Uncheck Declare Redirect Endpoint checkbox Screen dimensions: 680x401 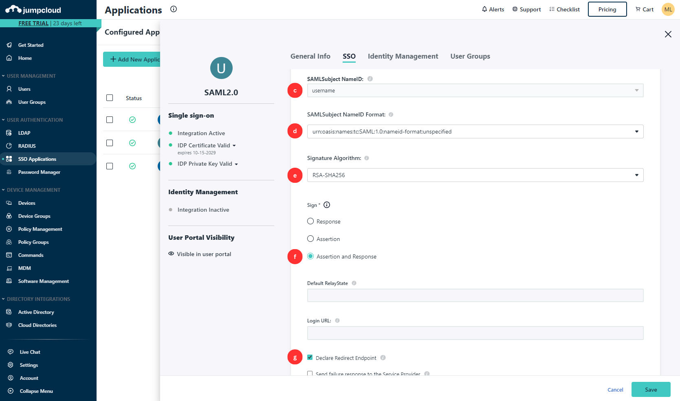(x=310, y=357)
